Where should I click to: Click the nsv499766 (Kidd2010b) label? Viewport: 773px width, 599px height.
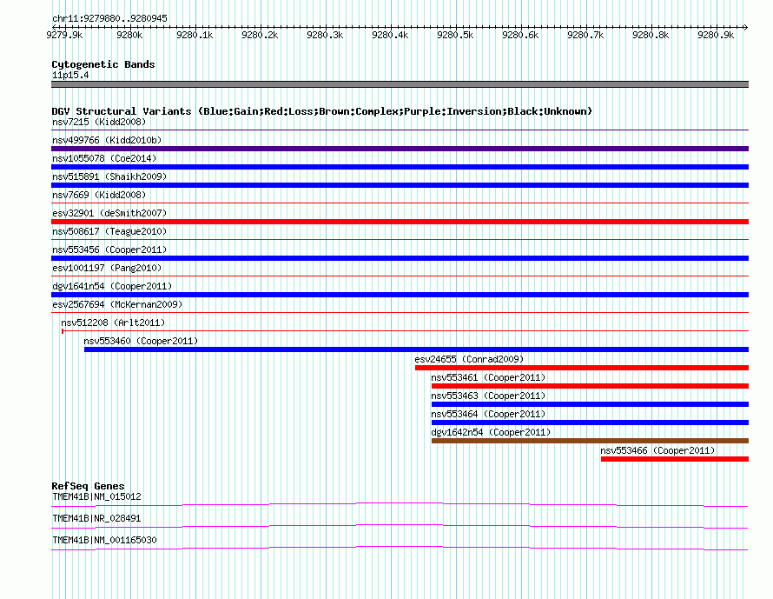click(x=107, y=140)
